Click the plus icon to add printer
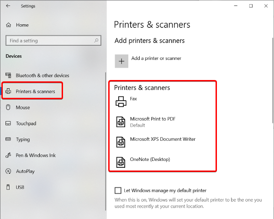 coord(121,61)
